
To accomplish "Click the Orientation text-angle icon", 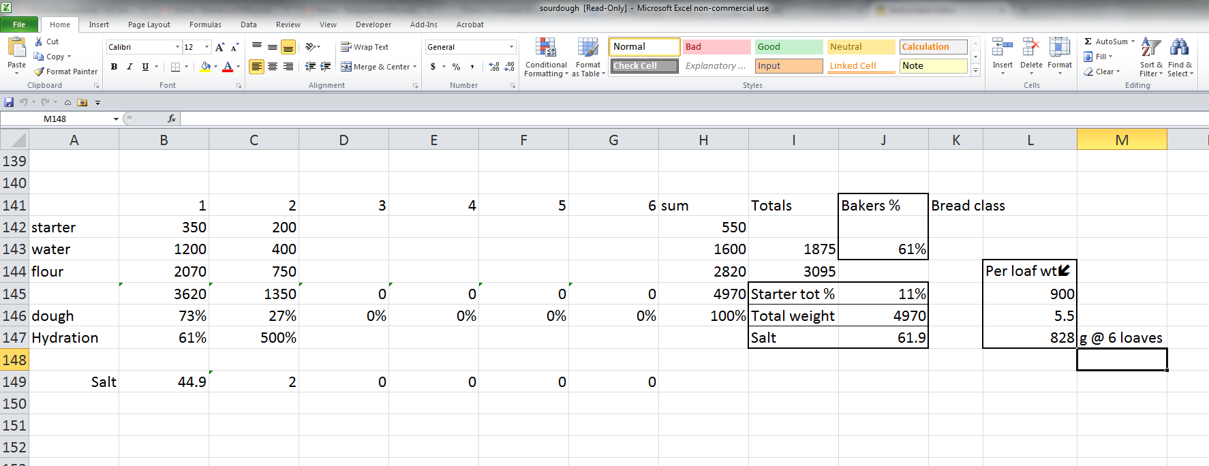I will coord(310,47).
